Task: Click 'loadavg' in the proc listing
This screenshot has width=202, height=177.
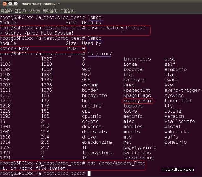Action: (x=133, y=106)
